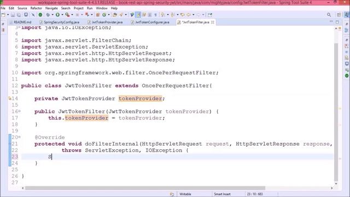Image resolution: width=350 pixels, height=197 pixels.
Task: Click the Save toolbar icon
Action: [x=13, y=15]
